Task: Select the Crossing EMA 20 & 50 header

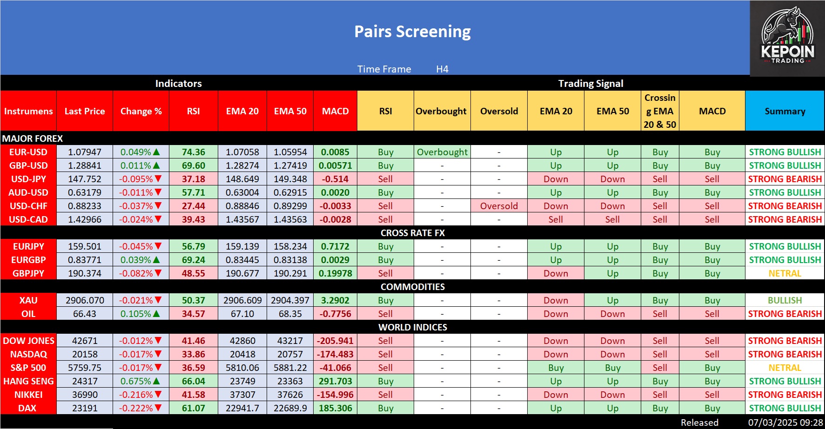Action: coord(660,111)
